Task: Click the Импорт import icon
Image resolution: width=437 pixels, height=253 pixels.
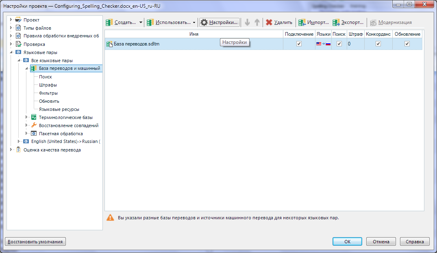Action: tap(302, 22)
